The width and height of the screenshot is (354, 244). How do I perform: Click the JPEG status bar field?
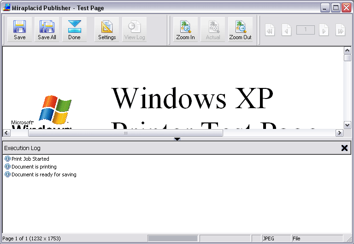(277, 238)
